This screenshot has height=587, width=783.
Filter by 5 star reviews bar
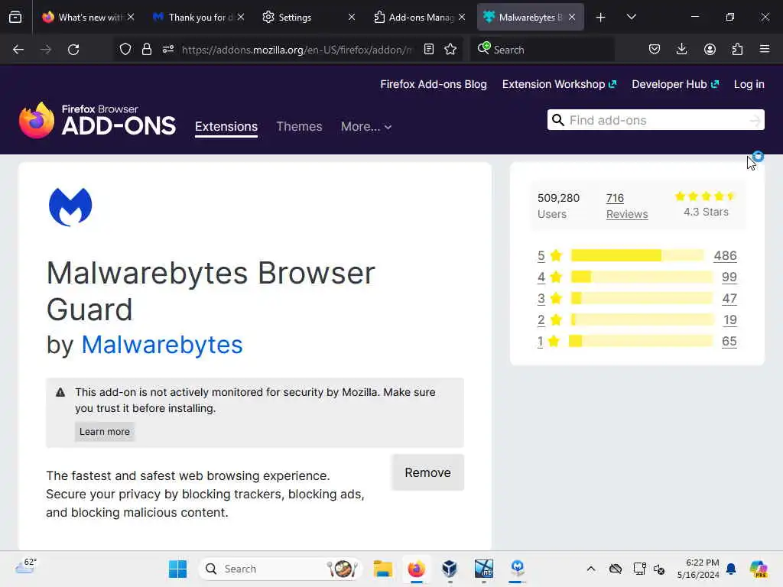coord(637,255)
